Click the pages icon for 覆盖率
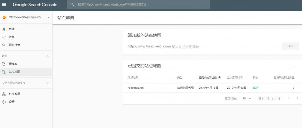This screenshot has height=128, width=302. click(x=4, y=64)
